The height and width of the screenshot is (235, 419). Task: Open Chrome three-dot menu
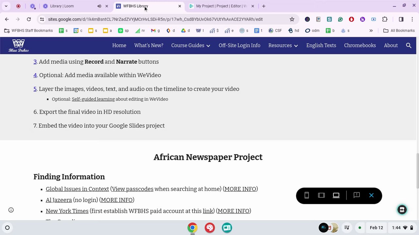[412, 19]
